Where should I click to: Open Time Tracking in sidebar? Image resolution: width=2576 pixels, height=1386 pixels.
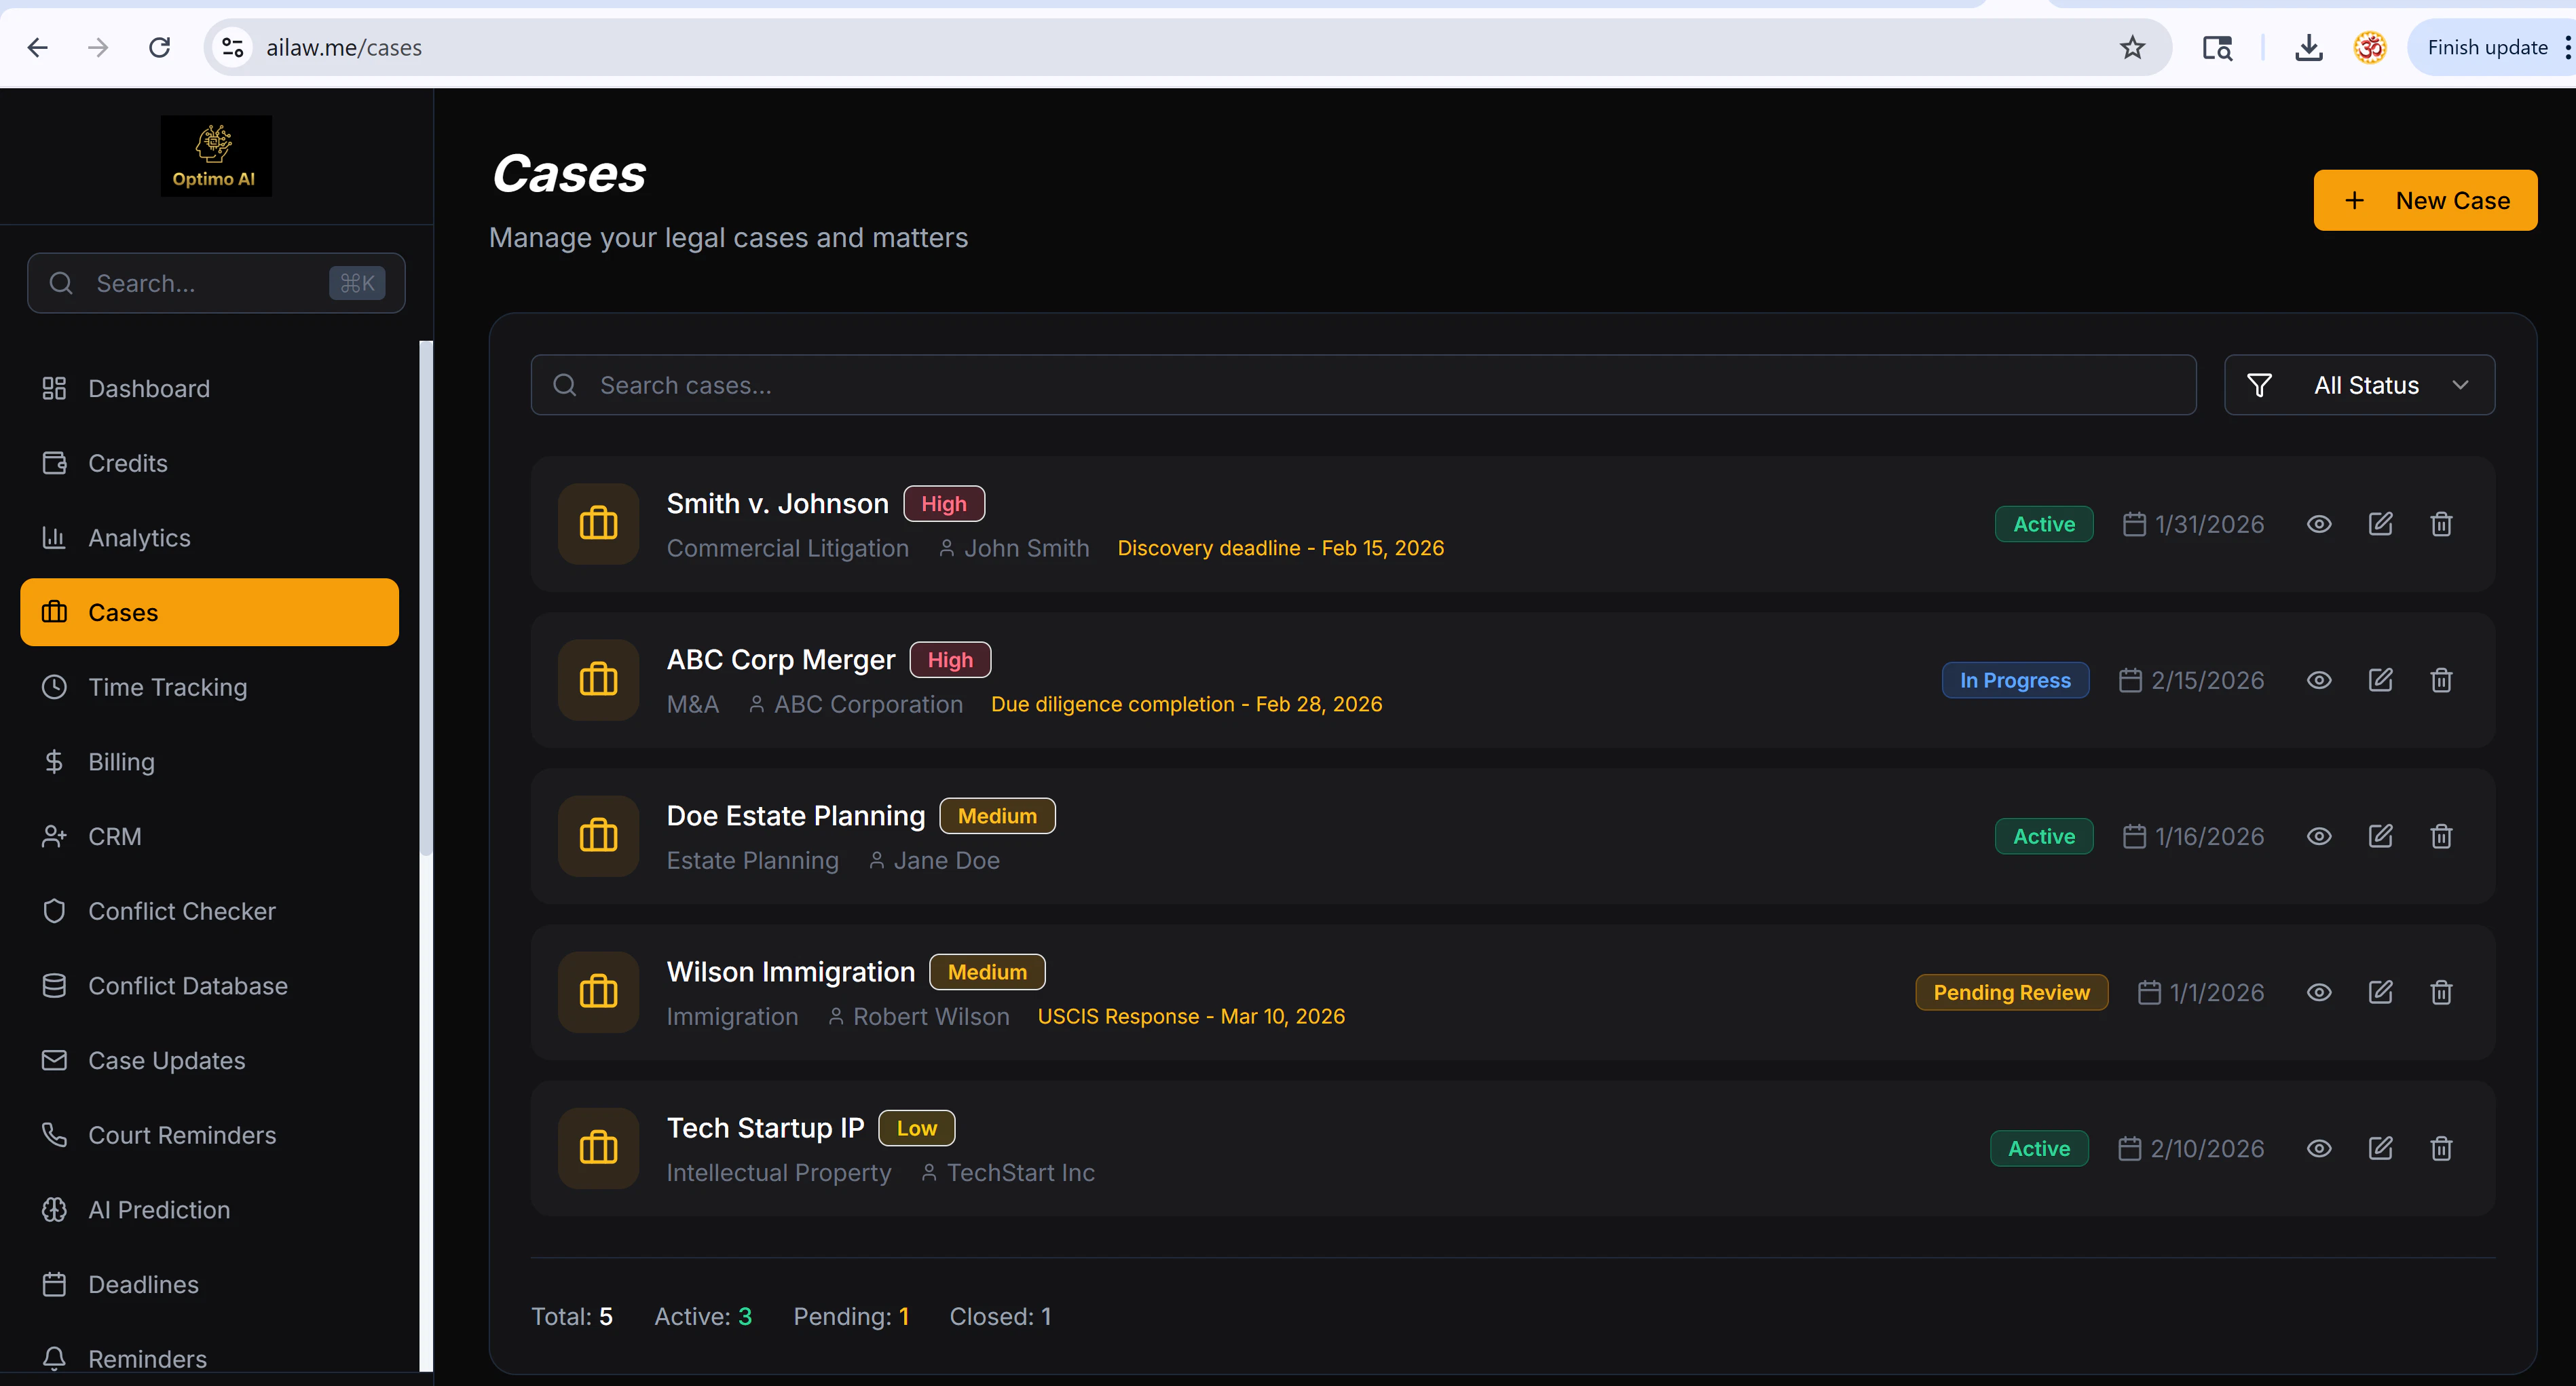pyautogui.click(x=167, y=687)
